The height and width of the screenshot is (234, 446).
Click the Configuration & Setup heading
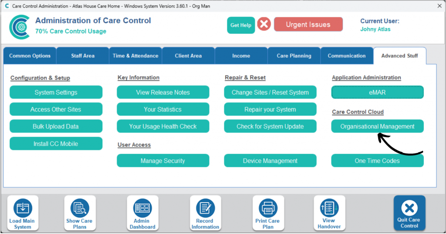click(40, 78)
